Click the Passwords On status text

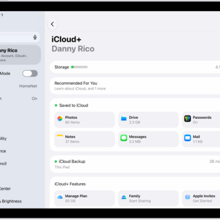point(195,122)
